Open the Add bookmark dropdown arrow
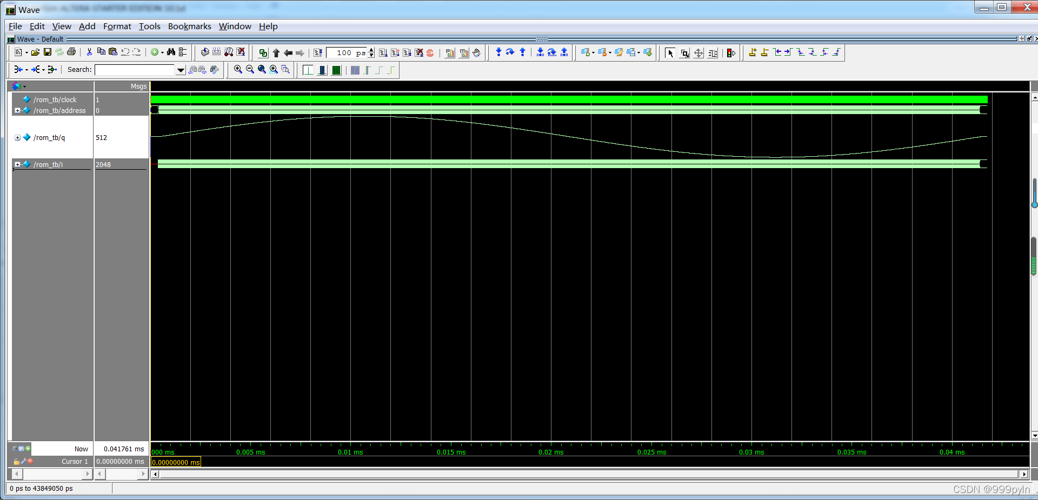Screen dimensions: 1038x500 click(593, 52)
